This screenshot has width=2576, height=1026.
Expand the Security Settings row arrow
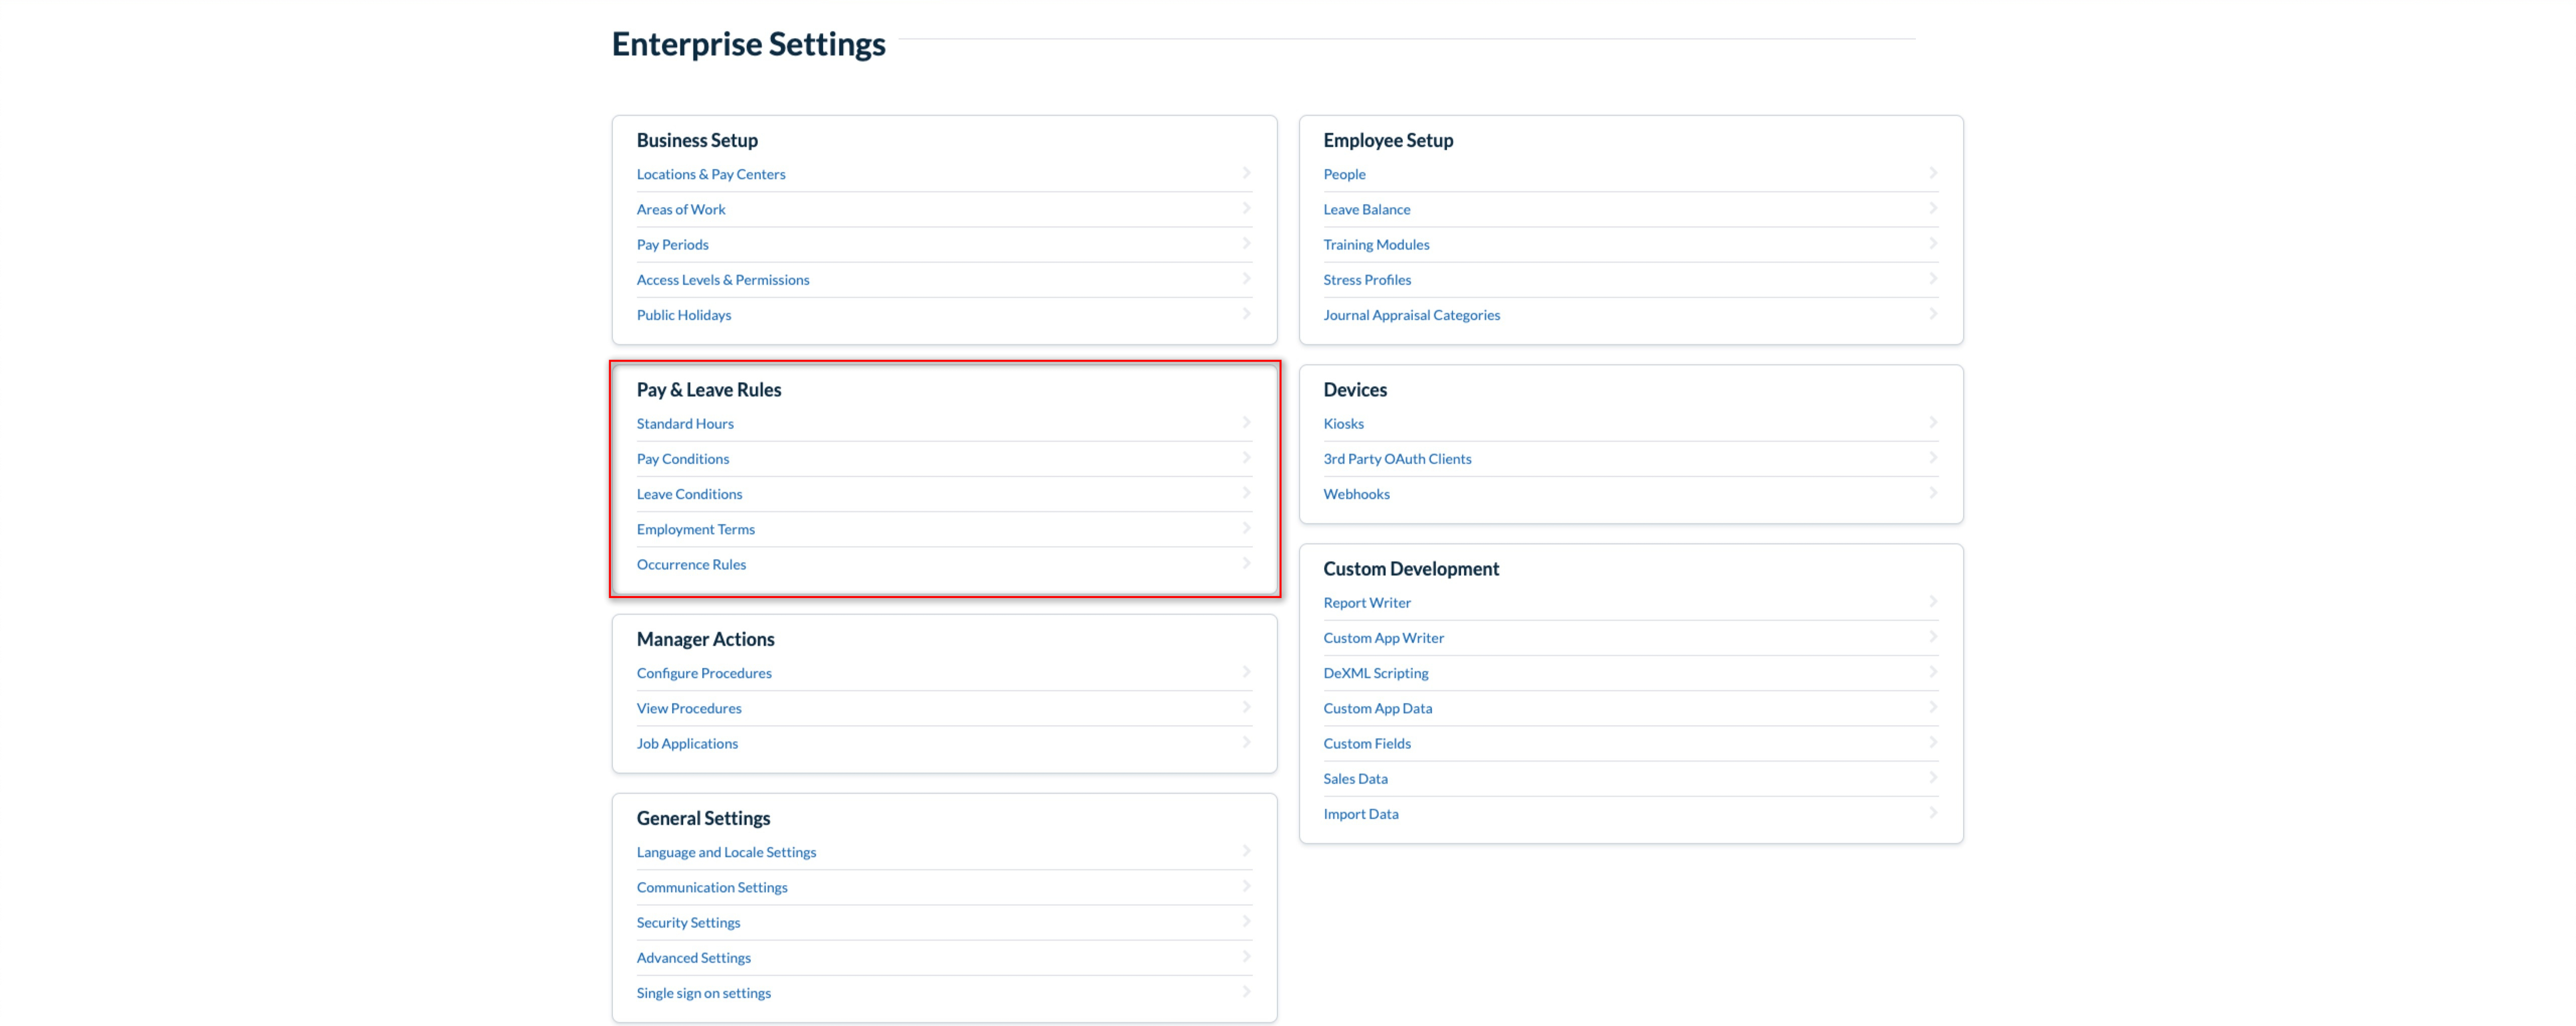coord(1246,921)
